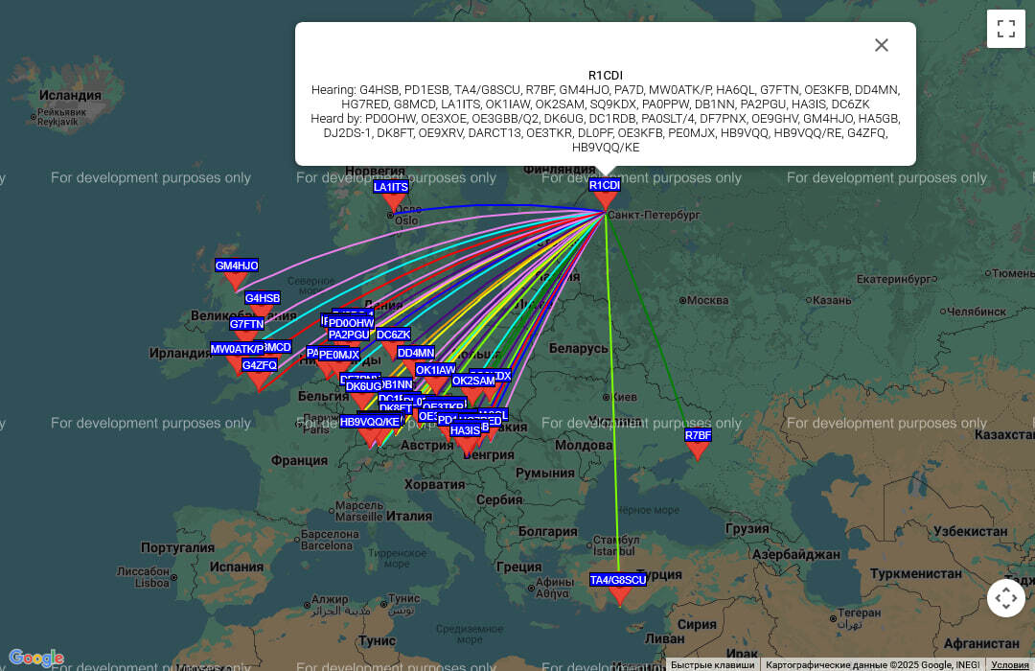The image size is (1035, 671).
Task: Click the R1CDI title in popup
Action: (x=606, y=76)
